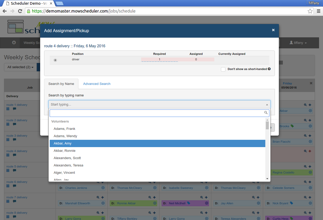Switch to the Advanced Search tab

point(97,84)
